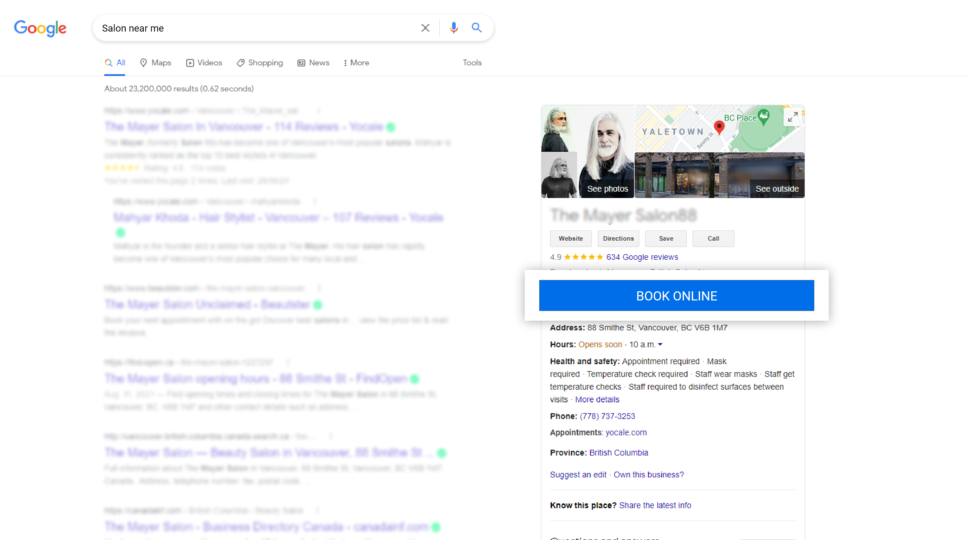
Task: Click the small top-left portrait photo
Action: (559, 128)
